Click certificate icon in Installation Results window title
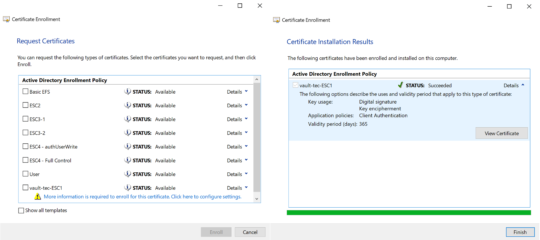 [276, 20]
